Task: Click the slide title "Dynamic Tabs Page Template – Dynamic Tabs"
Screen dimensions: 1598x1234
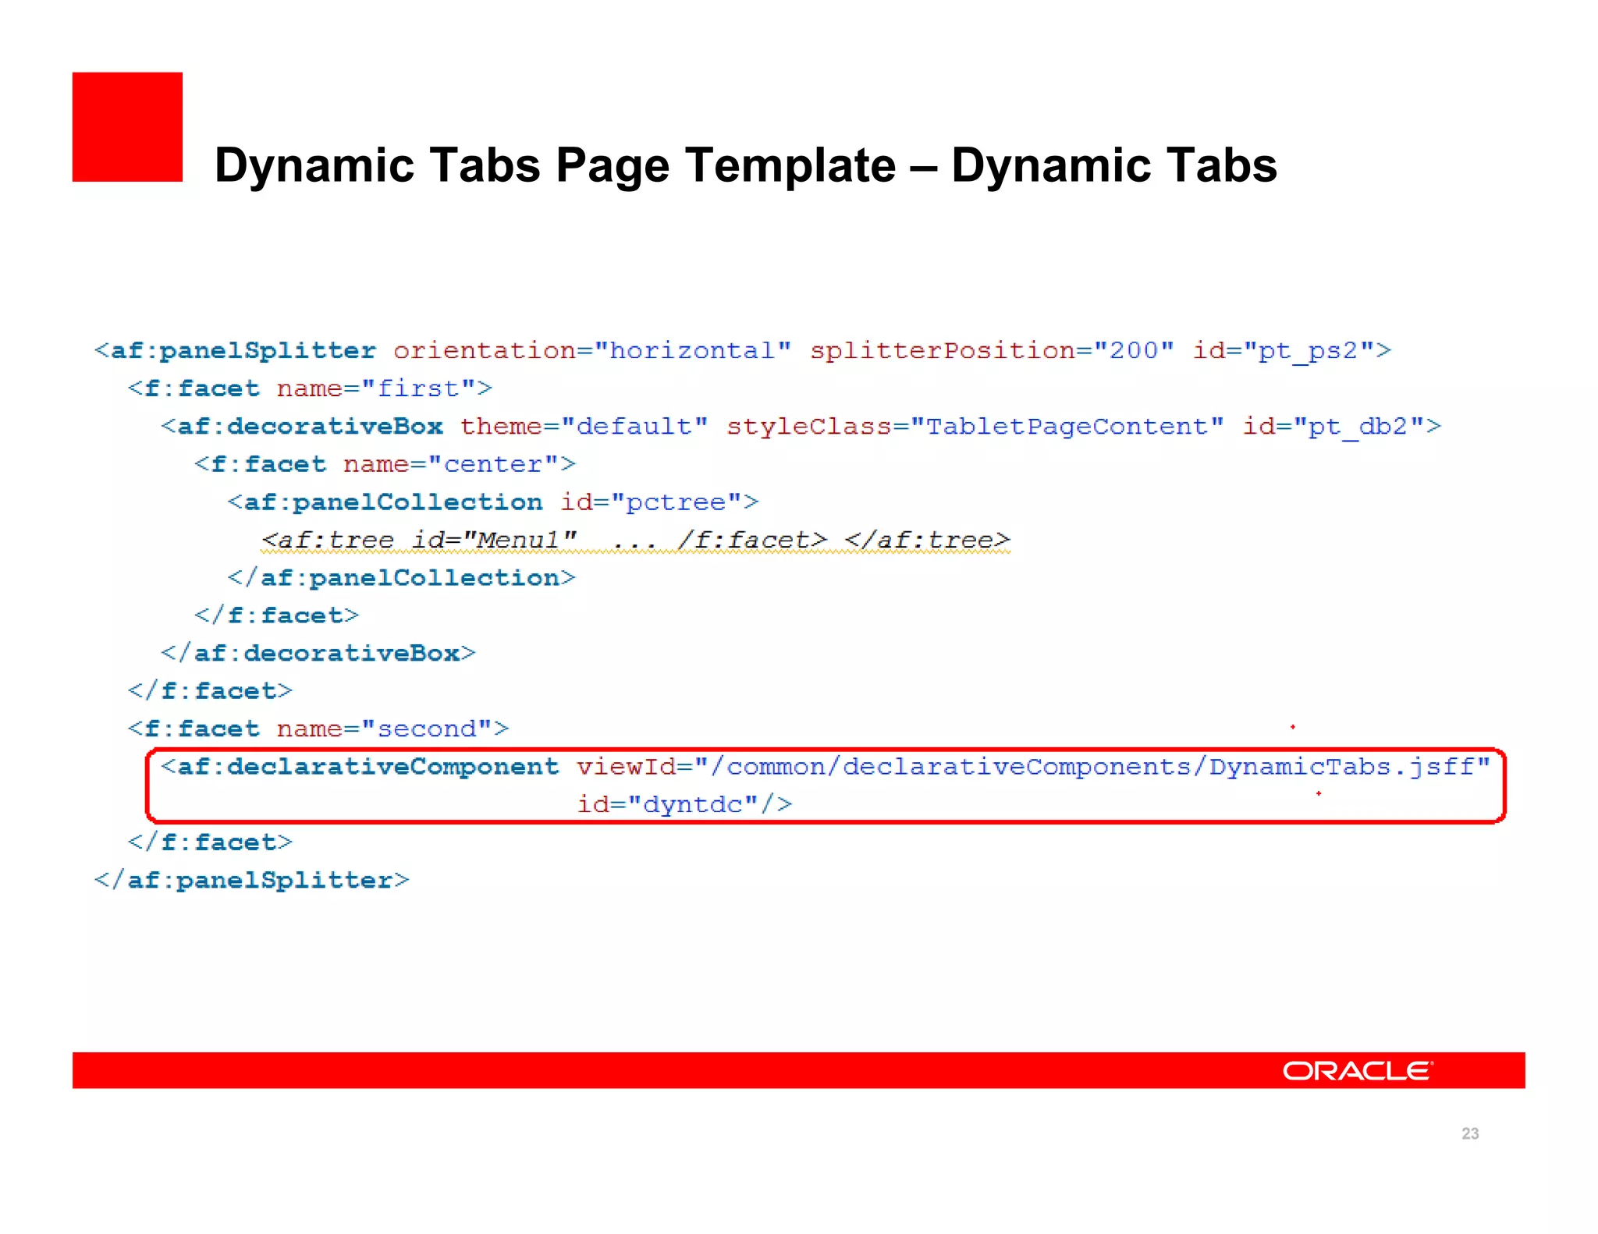Action: 745,165
